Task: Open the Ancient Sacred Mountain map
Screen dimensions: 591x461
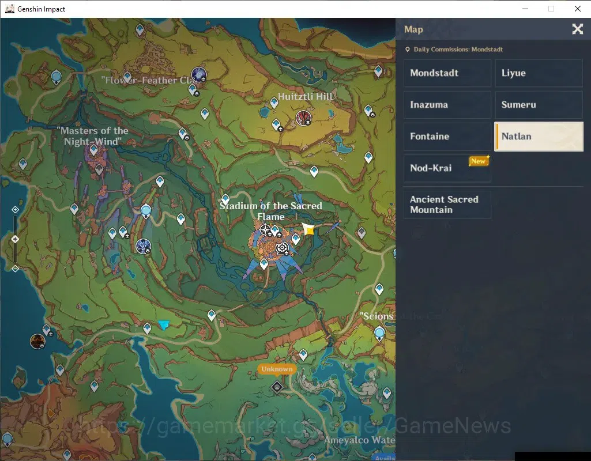Action: (x=447, y=205)
